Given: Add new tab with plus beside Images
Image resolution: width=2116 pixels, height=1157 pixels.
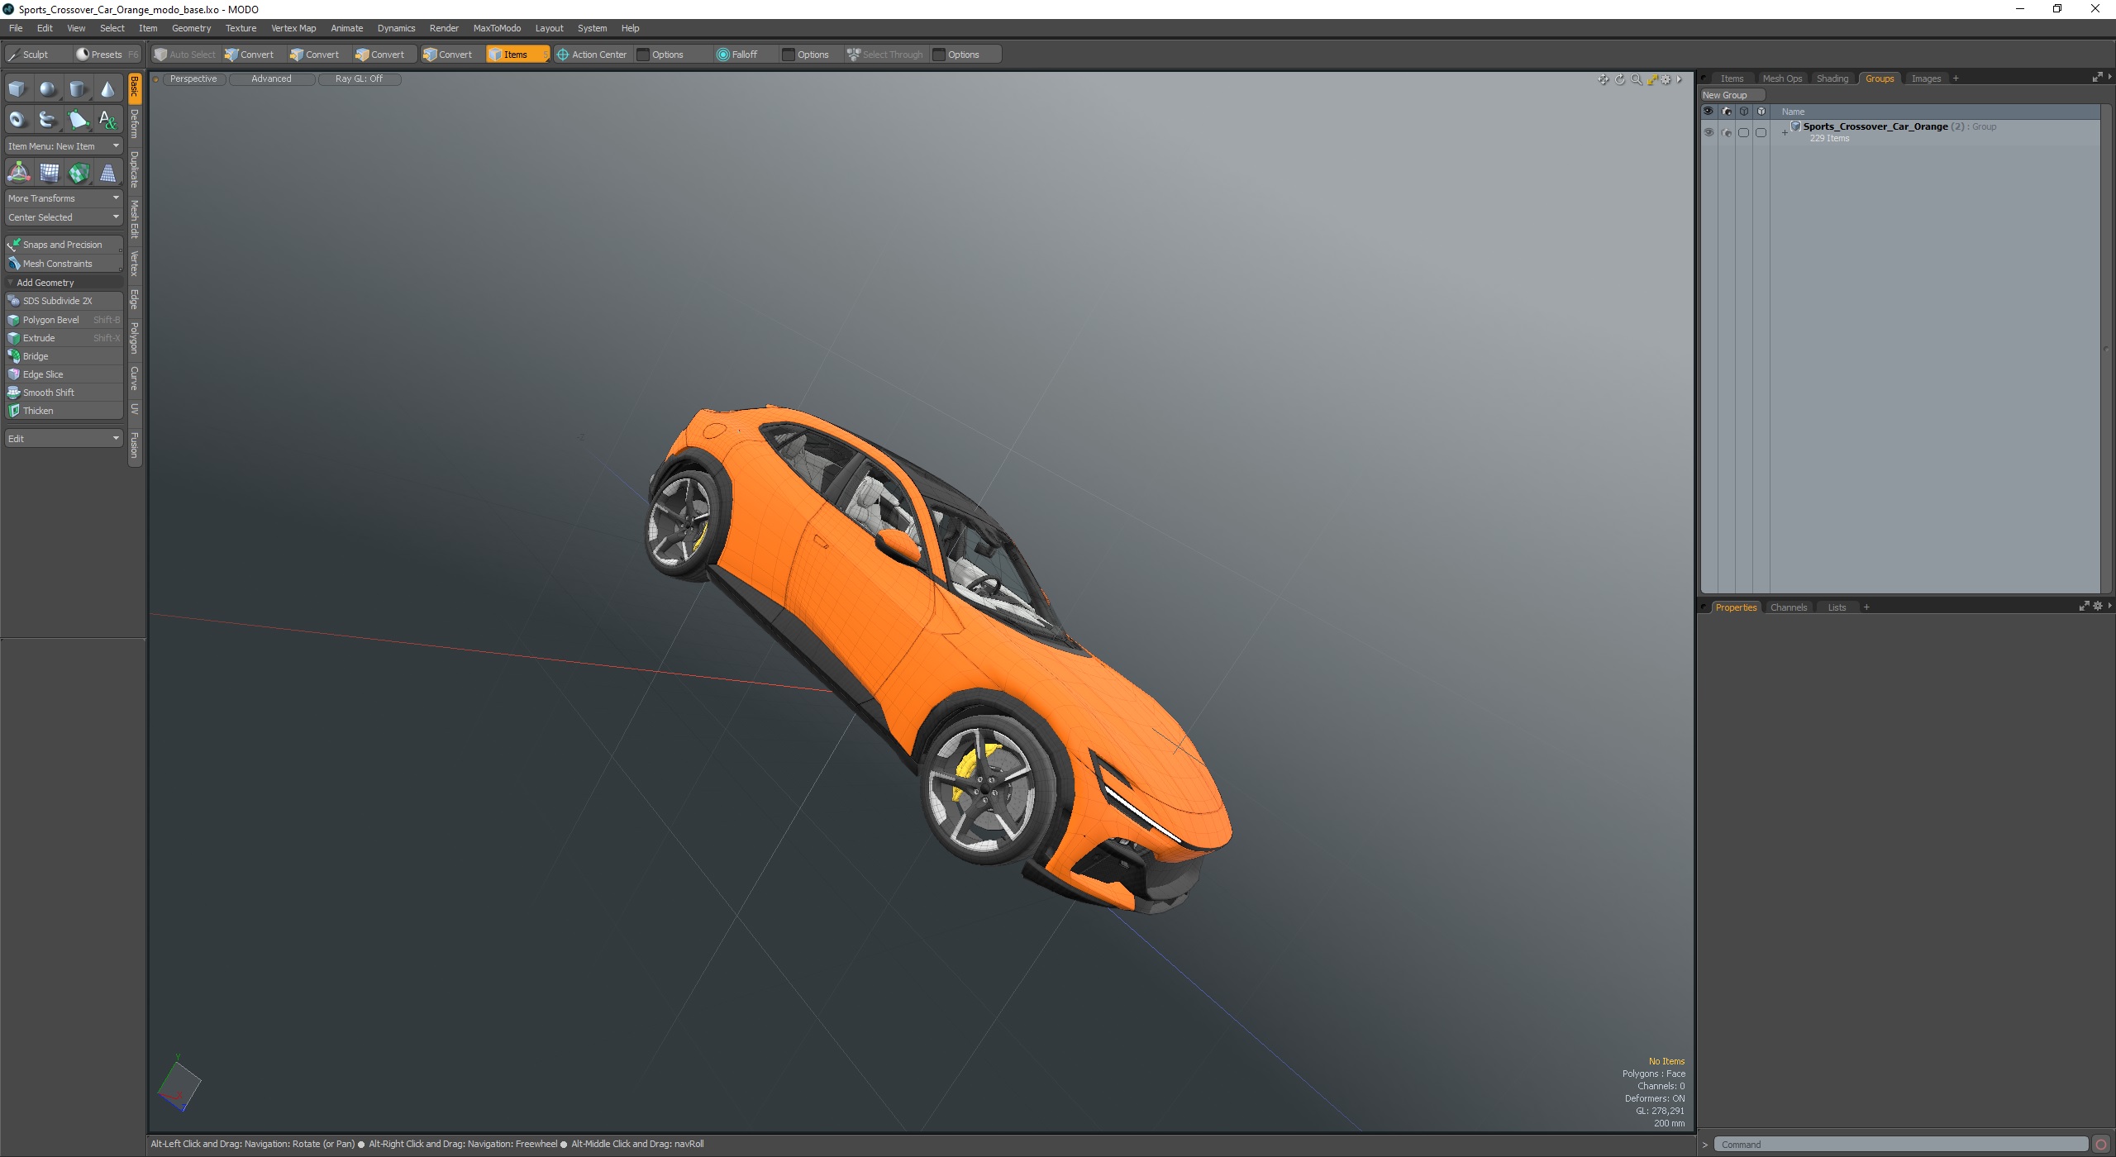Looking at the screenshot, I should pos(1956,79).
